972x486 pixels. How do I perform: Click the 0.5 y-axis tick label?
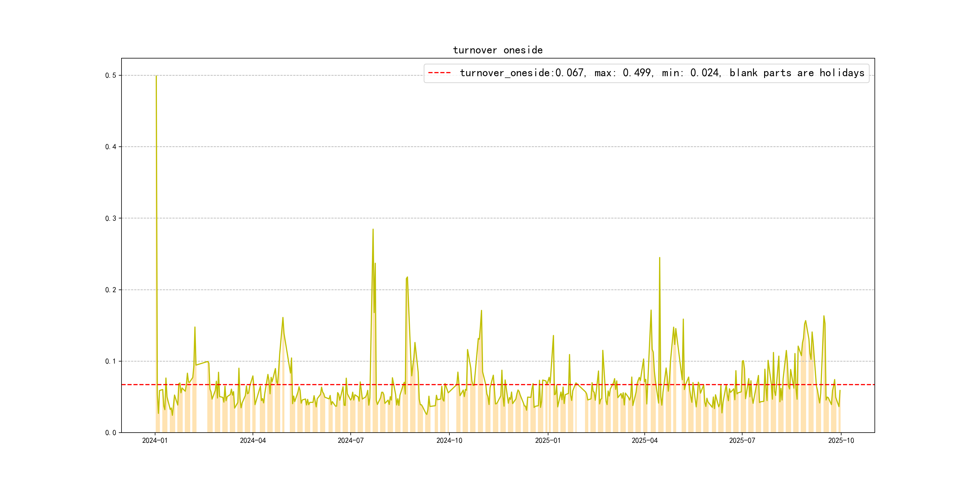[111, 76]
